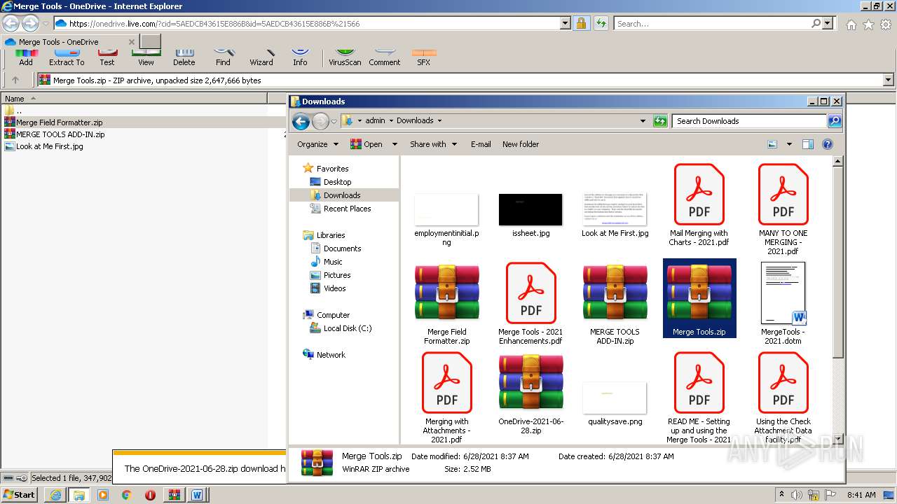Open the Windows Start menu
Image resolution: width=897 pixels, height=504 pixels.
tap(20, 495)
